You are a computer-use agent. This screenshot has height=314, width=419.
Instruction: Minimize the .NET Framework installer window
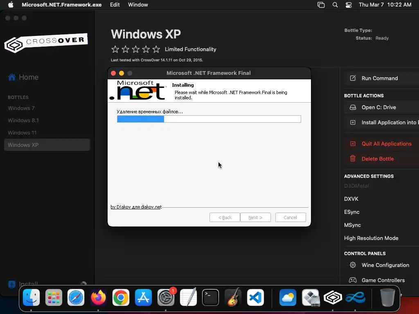(x=121, y=73)
